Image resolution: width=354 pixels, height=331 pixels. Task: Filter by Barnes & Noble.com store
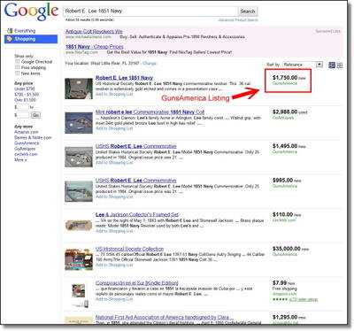coord(33,138)
